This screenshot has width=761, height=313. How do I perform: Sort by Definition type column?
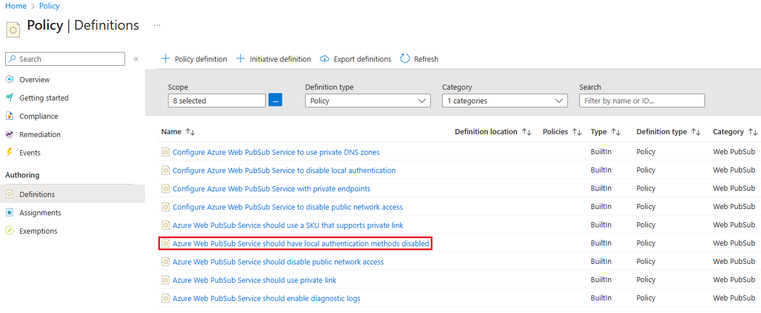tap(696, 132)
